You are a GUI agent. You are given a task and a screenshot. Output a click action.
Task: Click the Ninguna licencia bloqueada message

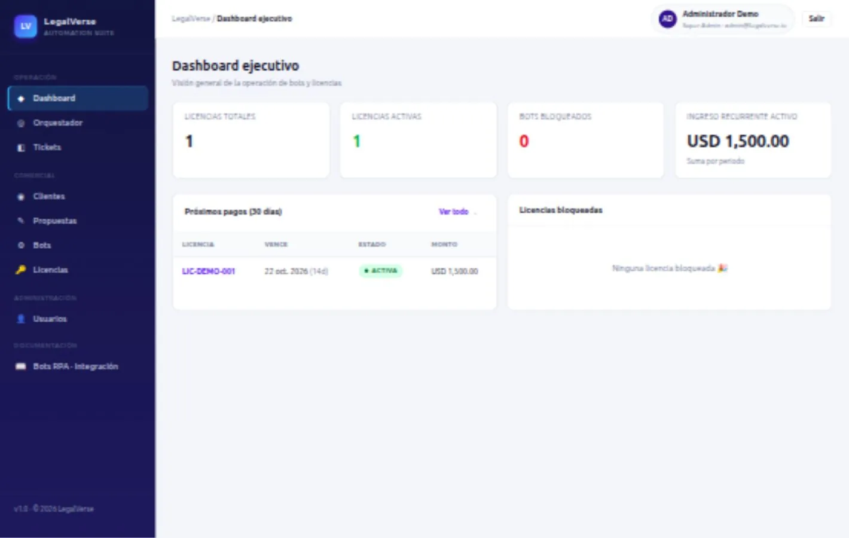click(x=670, y=268)
